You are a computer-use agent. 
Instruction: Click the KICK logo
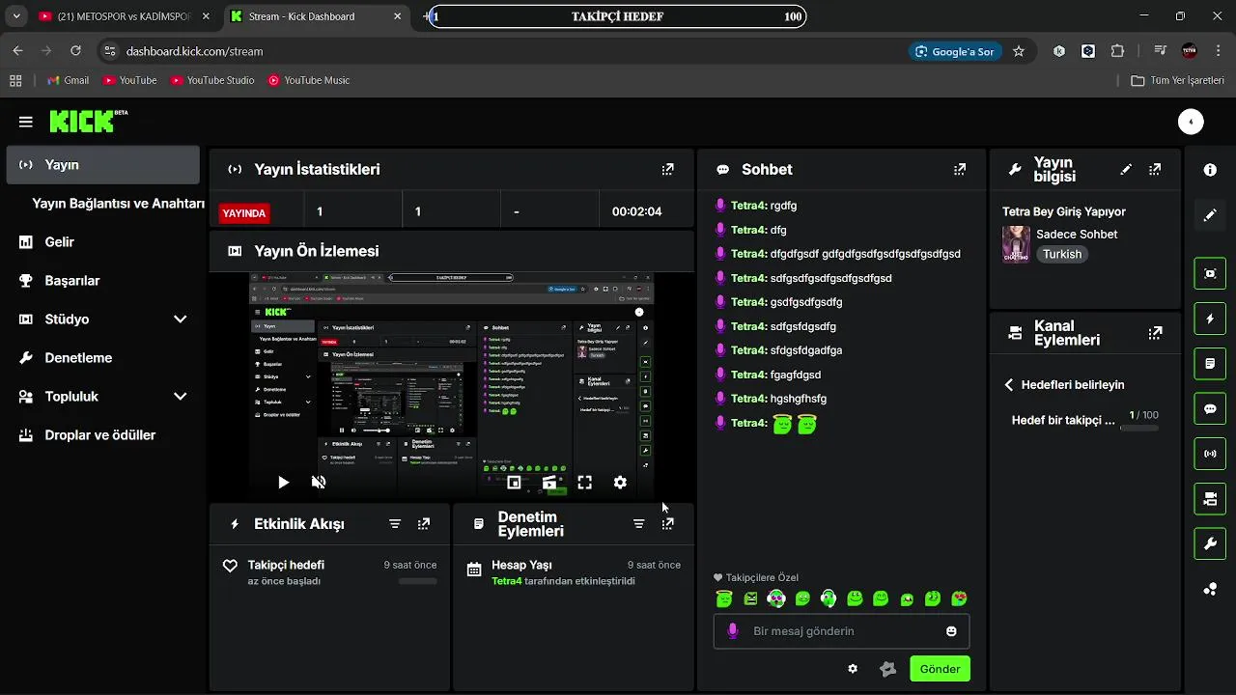click(x=88, y=121)
